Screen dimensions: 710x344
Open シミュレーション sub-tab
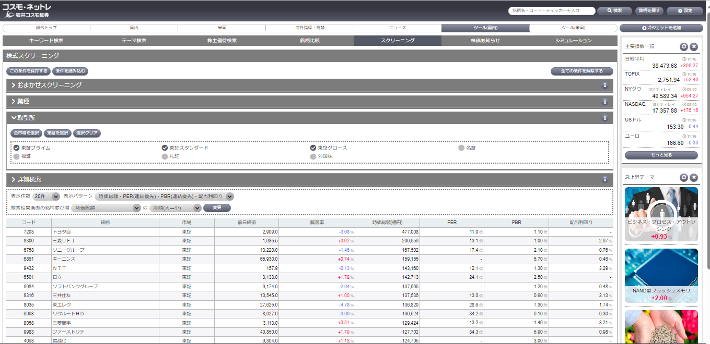[x=573, y=41]
